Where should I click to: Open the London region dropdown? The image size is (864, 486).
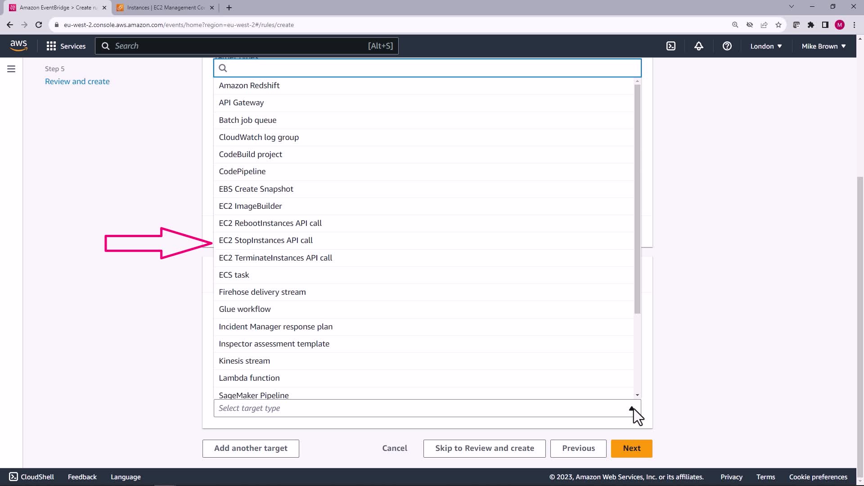pyautogui.click(x=766, y=46)
